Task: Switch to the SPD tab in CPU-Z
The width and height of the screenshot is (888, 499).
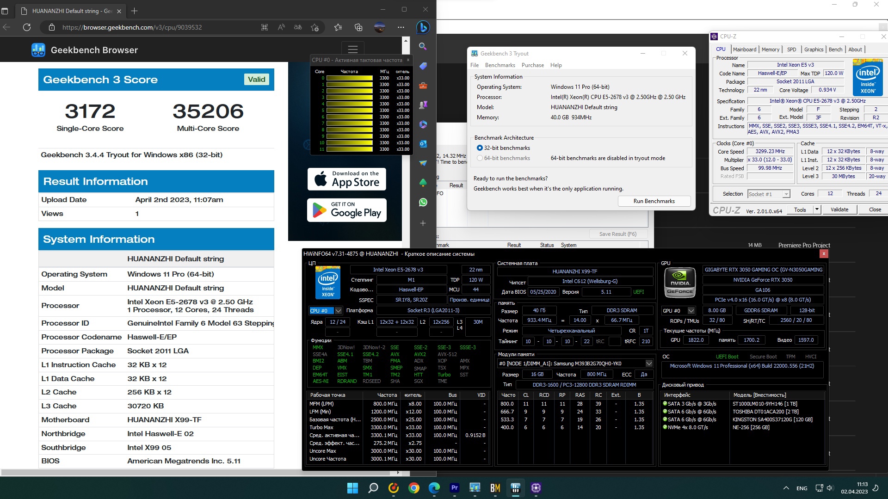Action: pos(792,49)
